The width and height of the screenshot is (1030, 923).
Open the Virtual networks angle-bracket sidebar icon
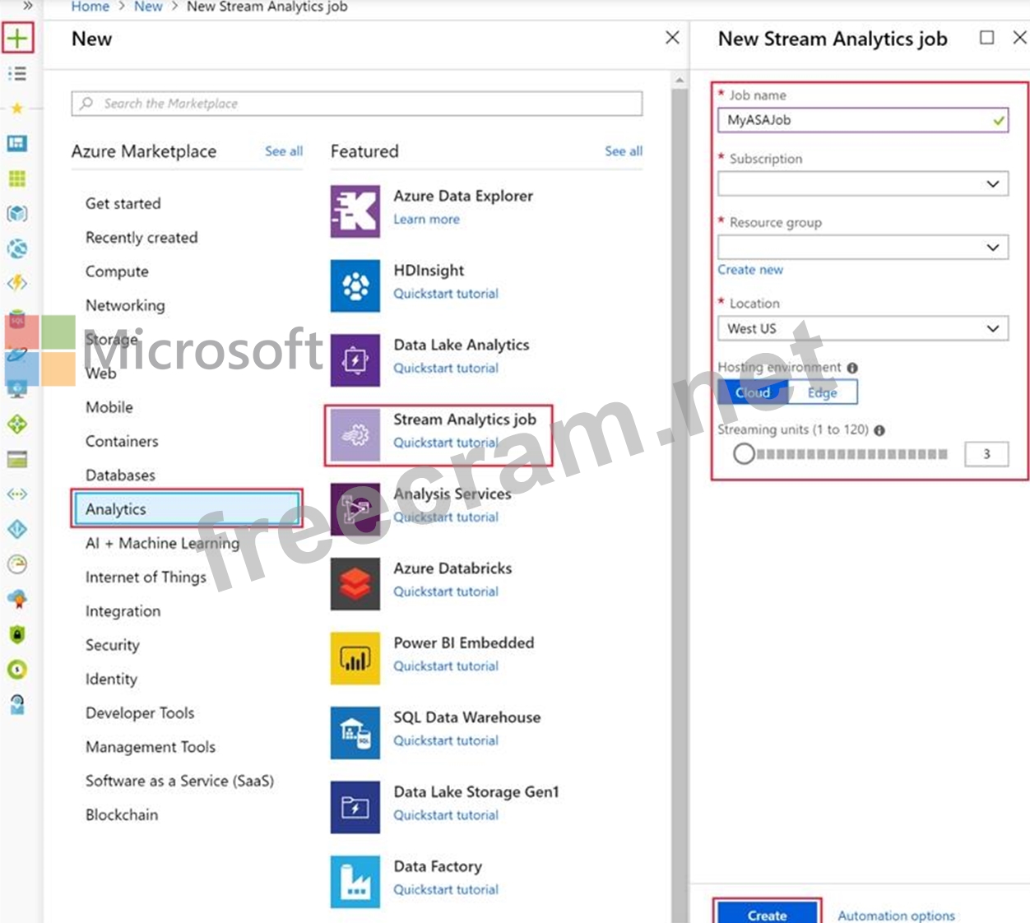coord(17,494)
